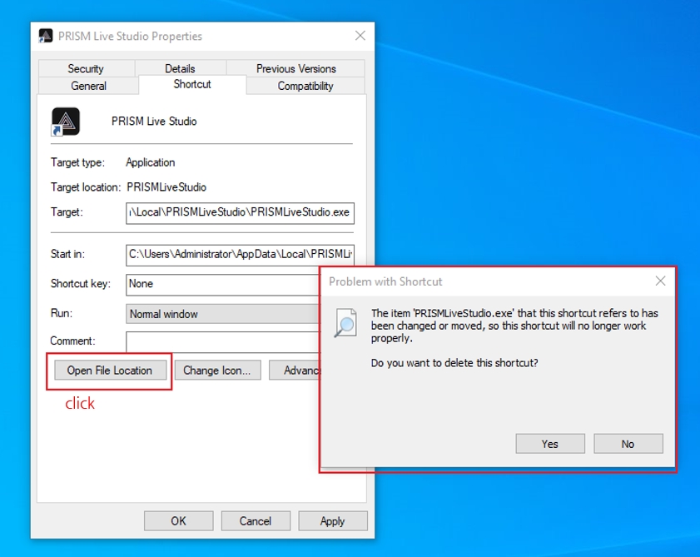Select the Previous Versions tab
This screenshot has width=700, height=557.
tap(295, 68)
